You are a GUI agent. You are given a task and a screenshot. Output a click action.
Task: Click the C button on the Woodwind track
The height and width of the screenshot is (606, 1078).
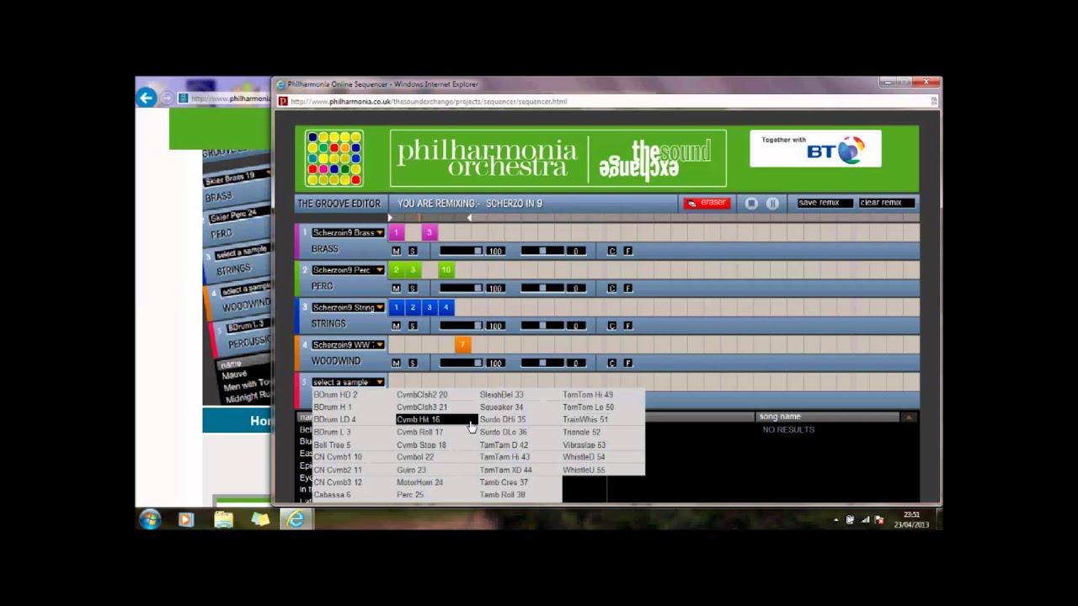click(x=612, y=363)
